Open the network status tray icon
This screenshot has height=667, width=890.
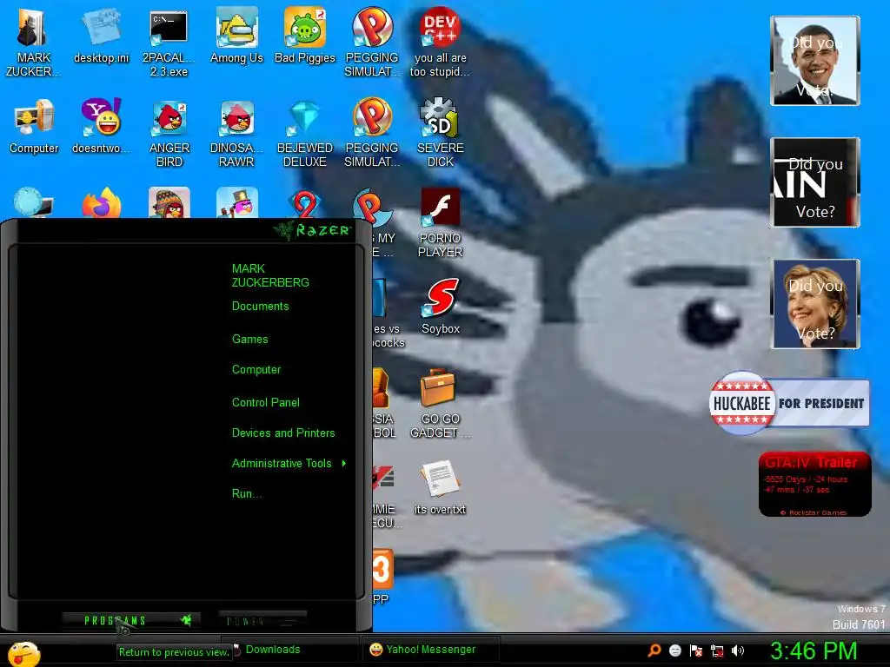point(717,650)
